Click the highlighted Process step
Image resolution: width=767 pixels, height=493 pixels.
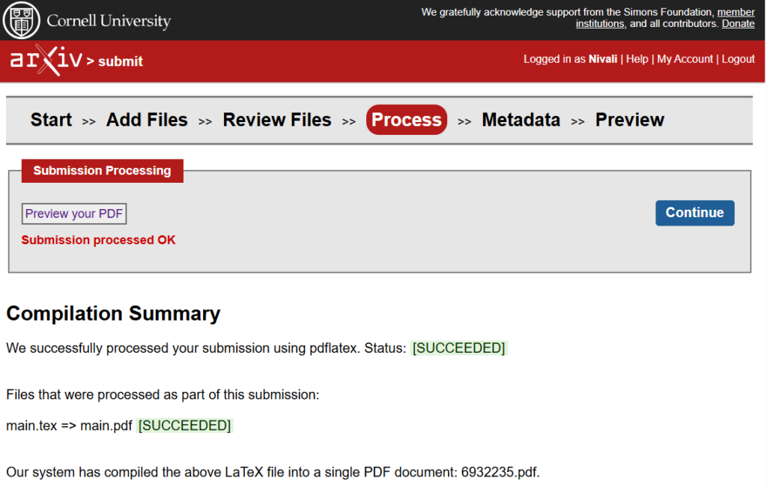click(406, 120)
